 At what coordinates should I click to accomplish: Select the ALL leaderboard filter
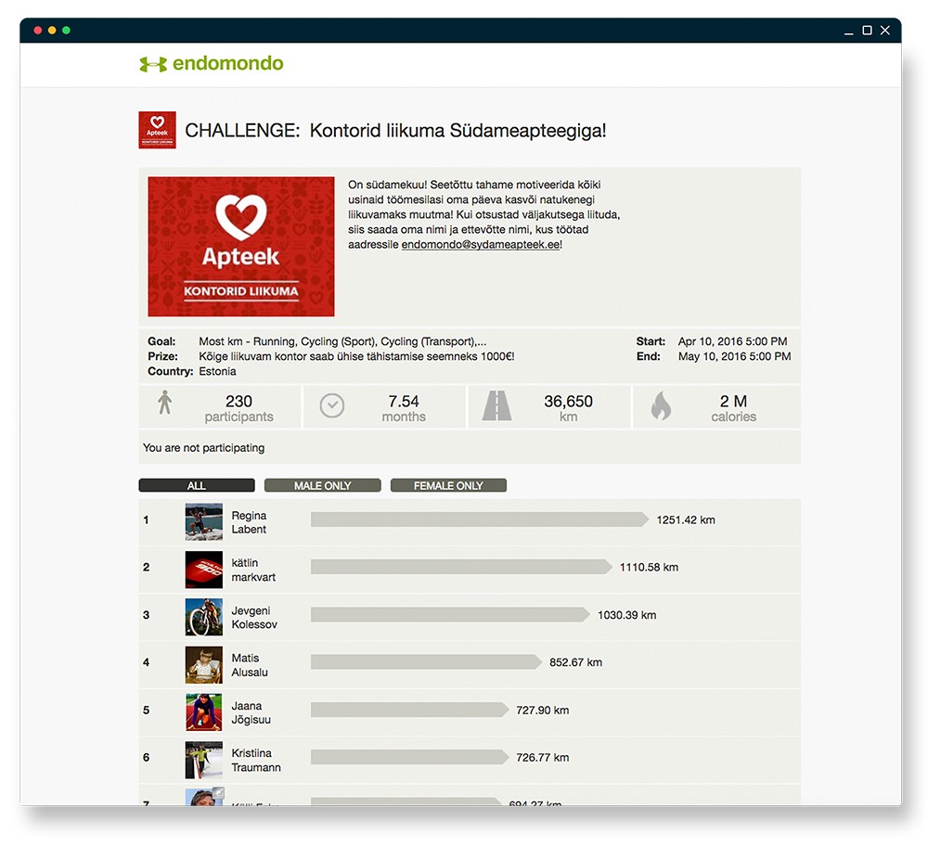click(x=197, y=485)
